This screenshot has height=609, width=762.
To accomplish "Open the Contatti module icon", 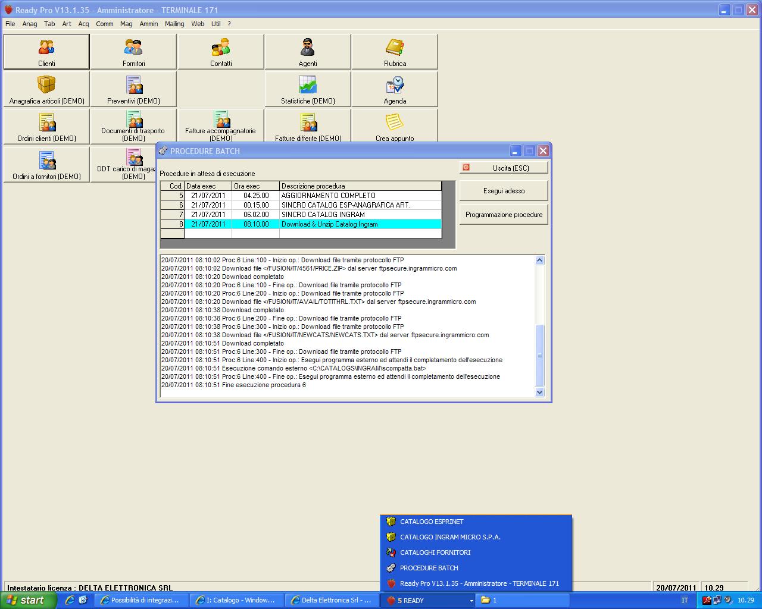I will [221, 52].
